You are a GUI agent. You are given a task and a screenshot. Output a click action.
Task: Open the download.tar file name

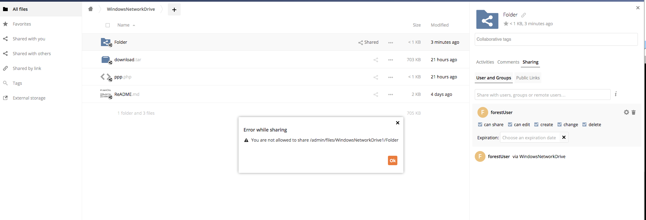tap(128, 60)
